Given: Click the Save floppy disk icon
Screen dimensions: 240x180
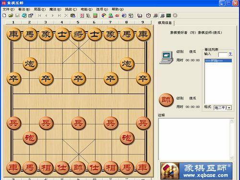Looking at the screenshot, I should (17, 15).
